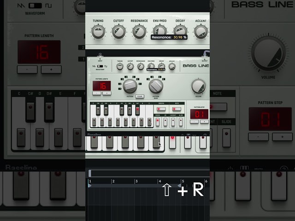Image resolution: width=295 pixels, height=221 pixels.
Task: Increase Pattern Length in the blurred background panel
Action: coord(51,70)
